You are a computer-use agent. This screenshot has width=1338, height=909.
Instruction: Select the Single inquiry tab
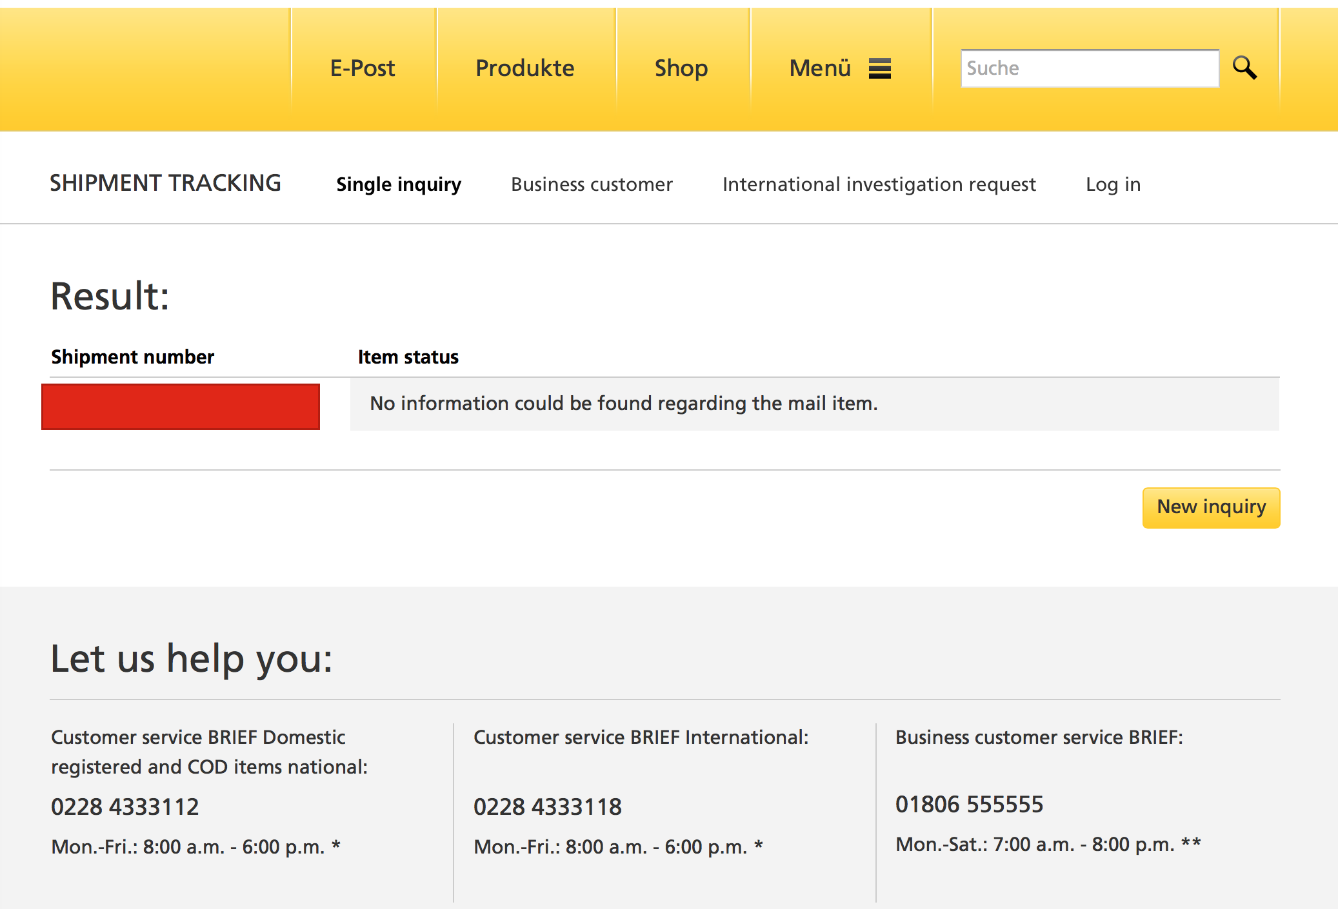pyautogui.click(x=399, y=184)
